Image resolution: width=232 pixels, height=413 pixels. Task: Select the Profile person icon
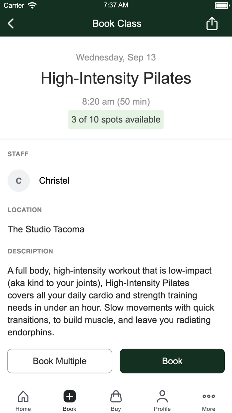click(x=162, y=396)
